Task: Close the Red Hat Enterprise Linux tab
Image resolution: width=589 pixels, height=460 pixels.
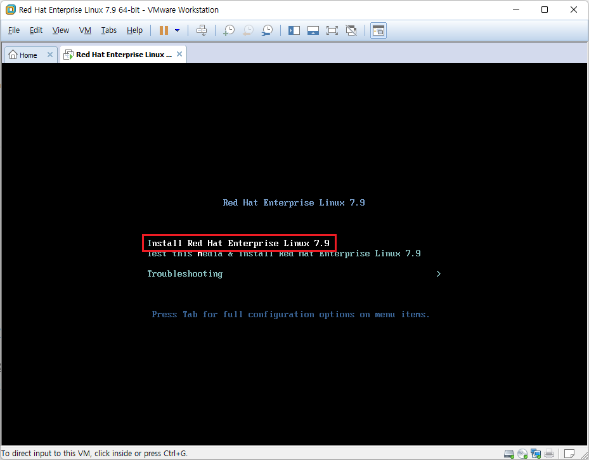Action: pos(179,54)
